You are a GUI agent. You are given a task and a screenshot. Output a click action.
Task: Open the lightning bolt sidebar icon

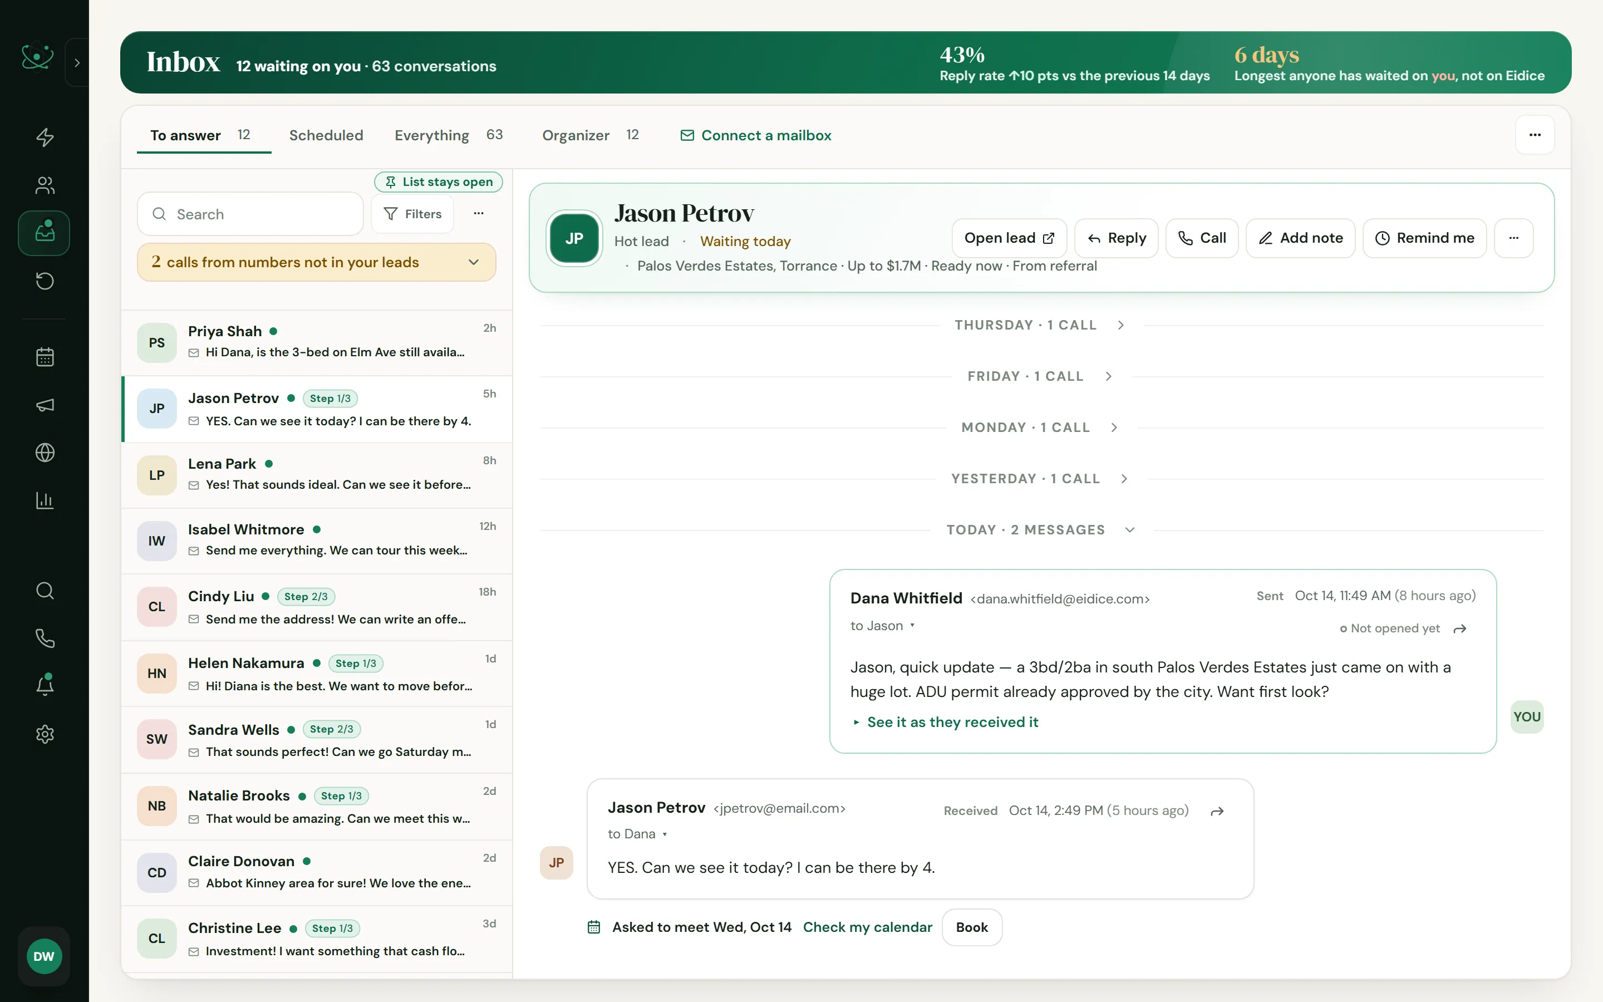coord(45,137)
